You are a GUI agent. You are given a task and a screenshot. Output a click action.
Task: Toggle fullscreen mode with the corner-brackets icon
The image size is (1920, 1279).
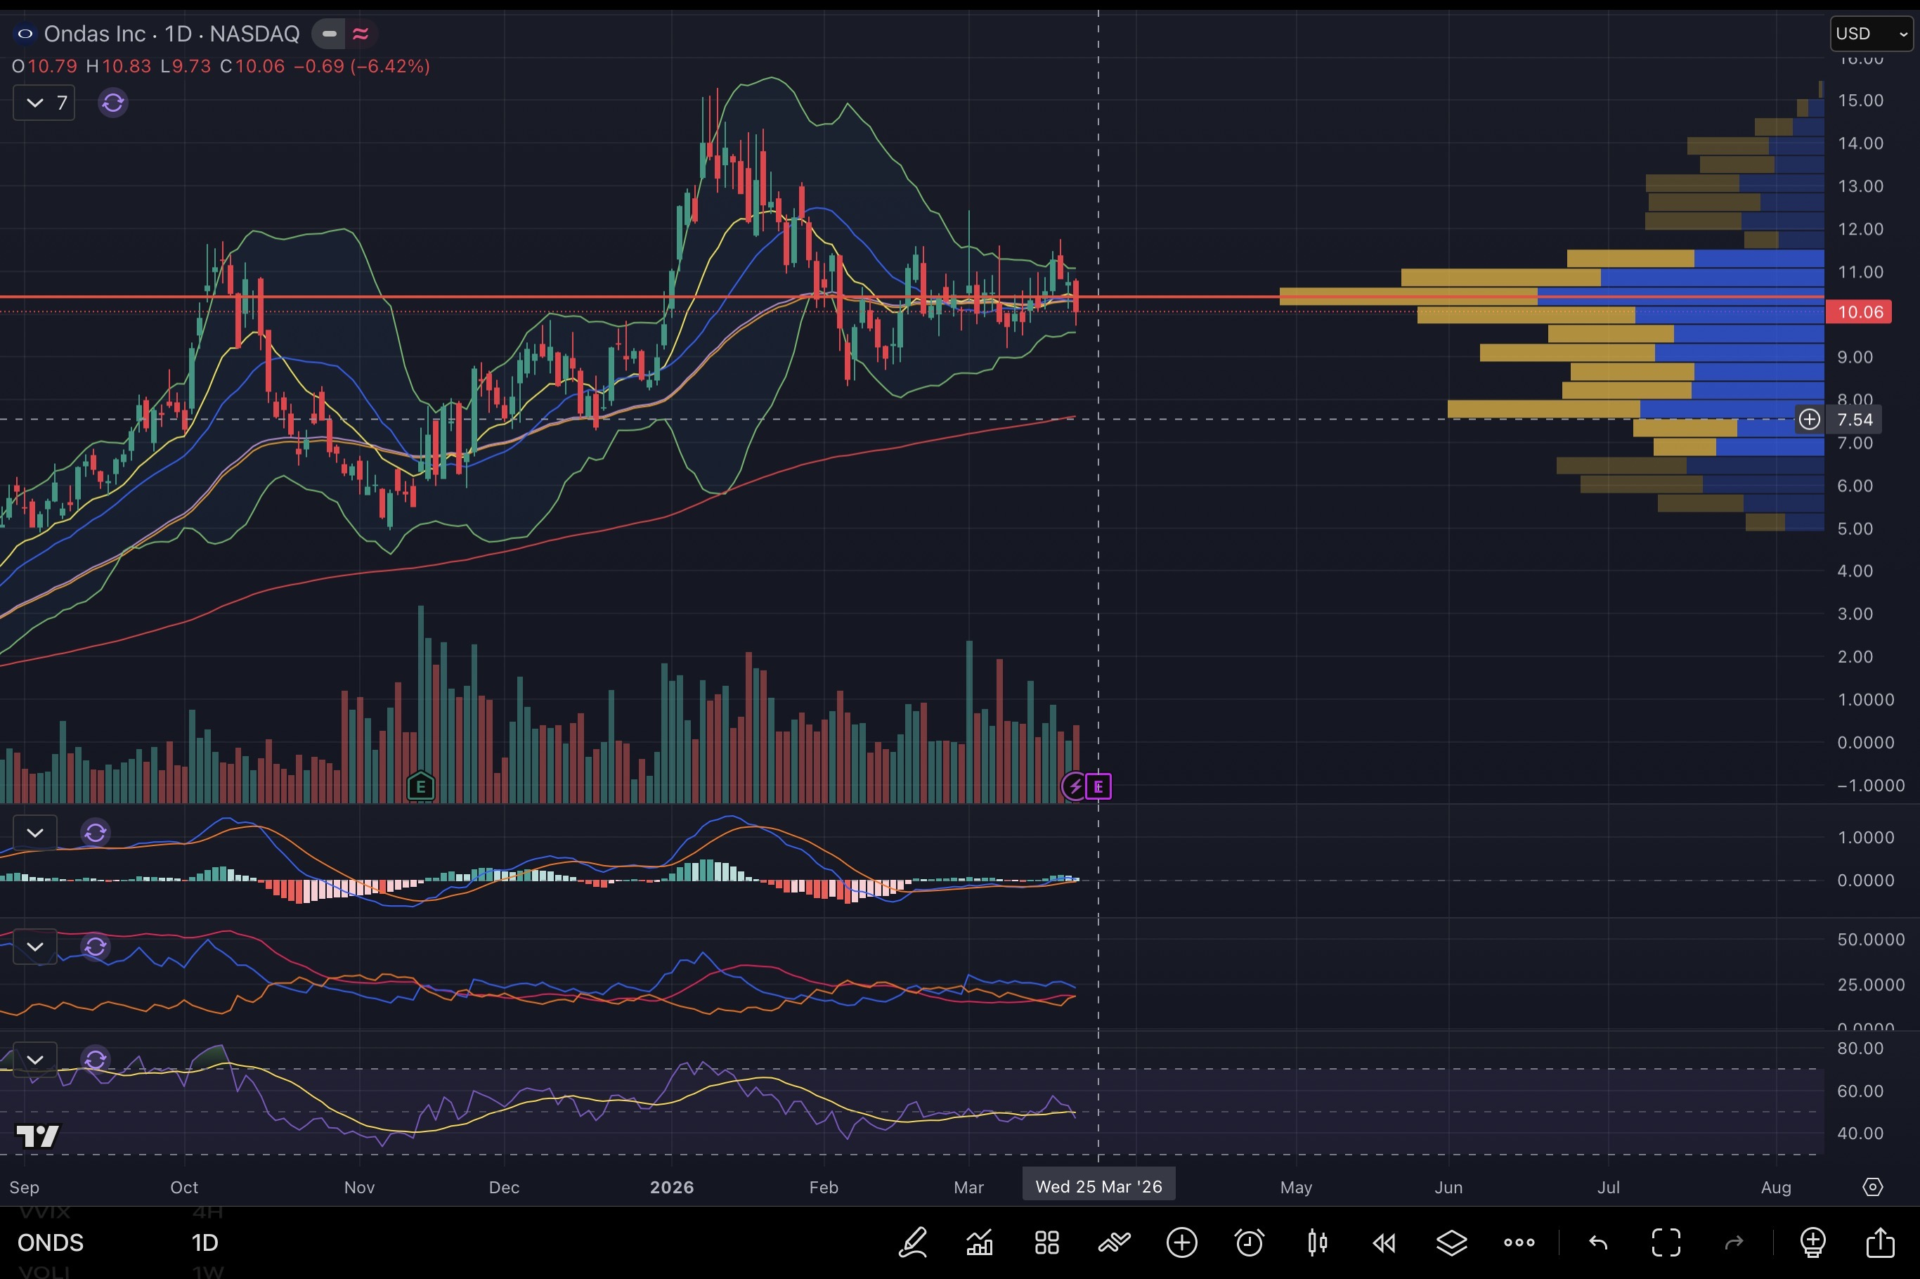tap(1666, 1242)
